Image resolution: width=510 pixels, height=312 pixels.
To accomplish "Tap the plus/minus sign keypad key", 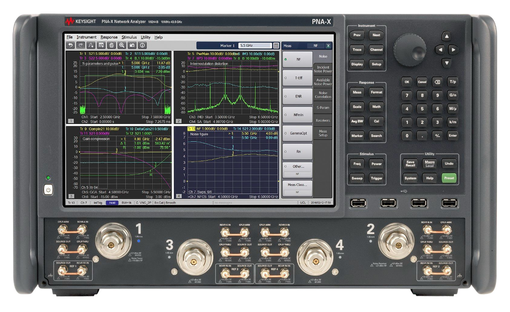I will tap(437, 136).
